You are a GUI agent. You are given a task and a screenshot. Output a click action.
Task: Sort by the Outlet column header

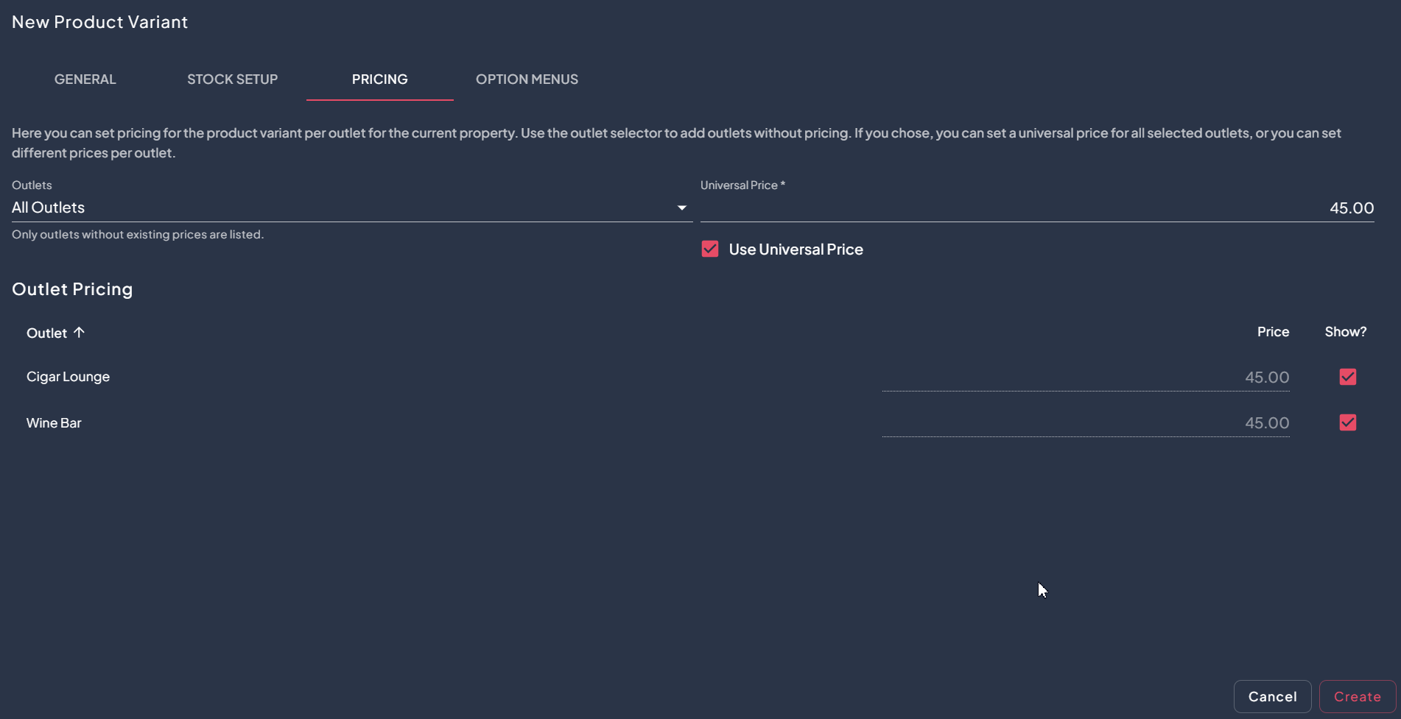[47, 333]
